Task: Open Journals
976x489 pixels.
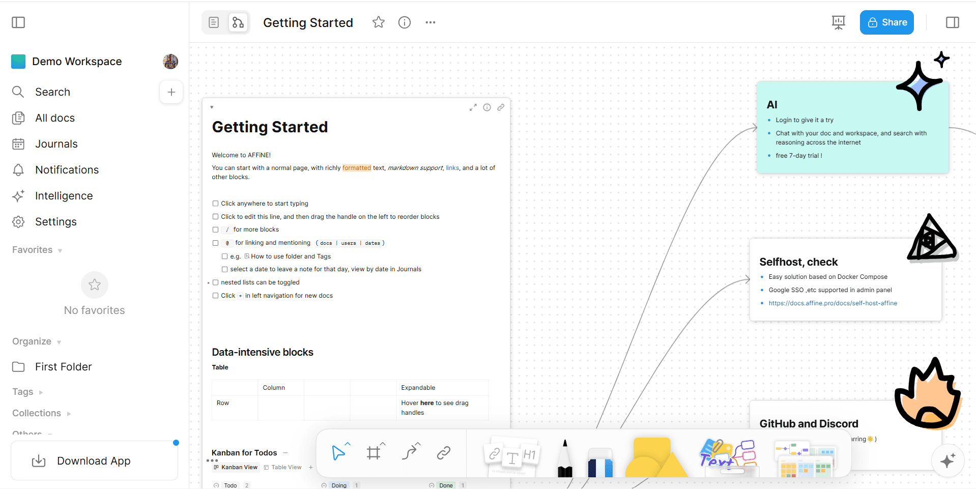Action: (x=95, y=144)
